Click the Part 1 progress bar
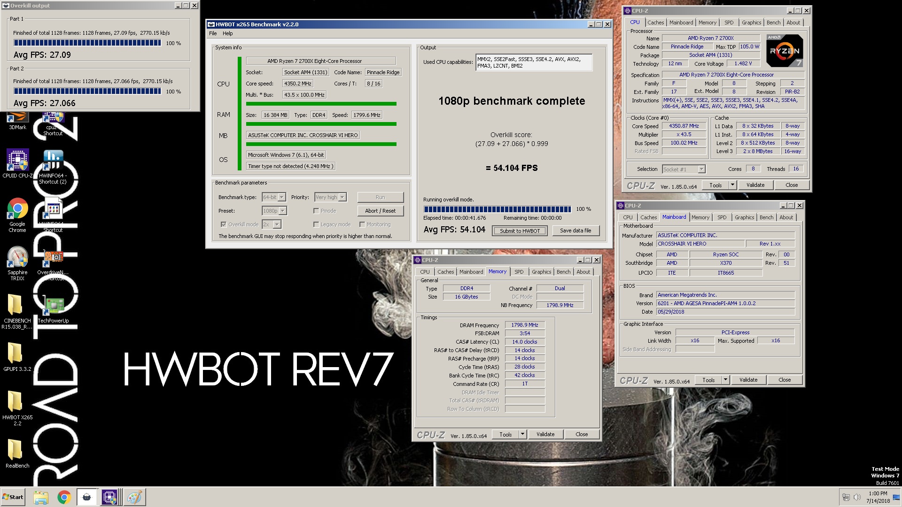The width and height of the screenshot is (902, 507). [x=87, y=43]
